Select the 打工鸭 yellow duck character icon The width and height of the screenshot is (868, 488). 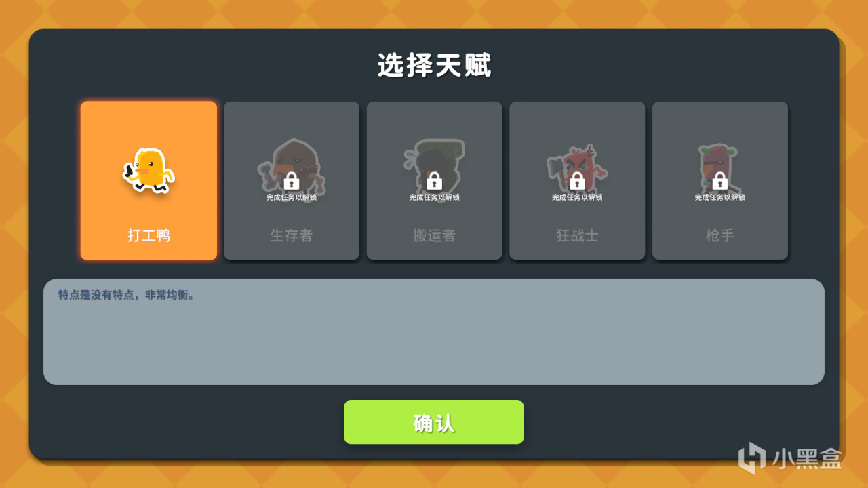point(149,171)
